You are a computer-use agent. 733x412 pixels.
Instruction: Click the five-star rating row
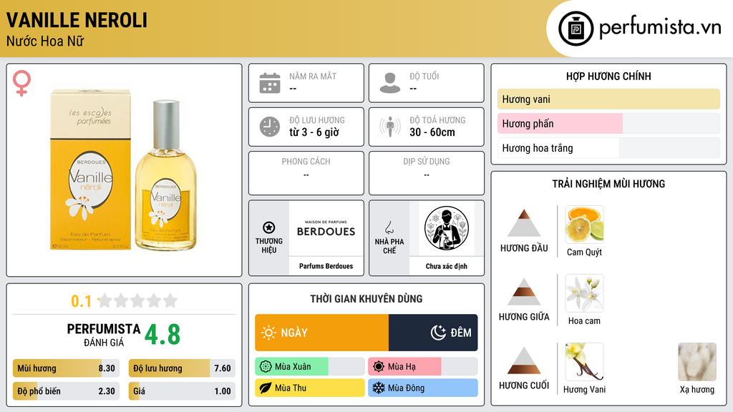[138, 300]
